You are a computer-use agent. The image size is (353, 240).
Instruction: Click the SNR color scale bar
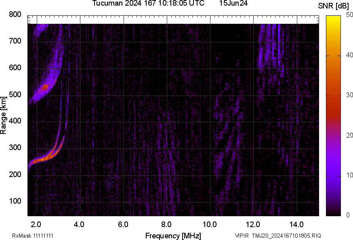334,116
